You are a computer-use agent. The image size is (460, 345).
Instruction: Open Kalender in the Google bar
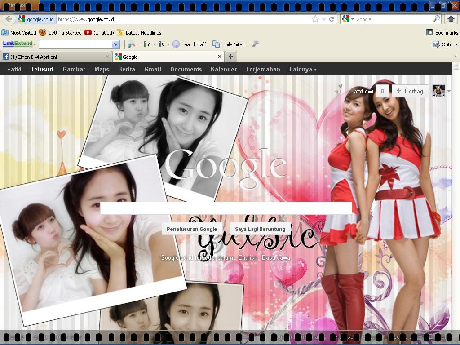pyautogui.click(x=224, y=70)
